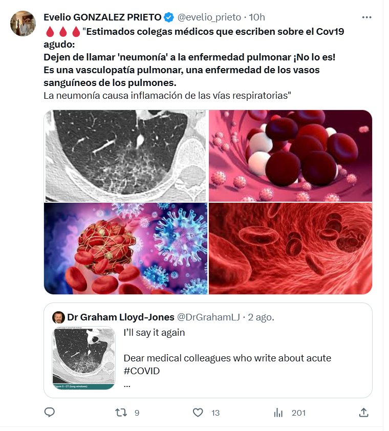Click the reply speech bubble icon
The height and width of the screenshot is (431, 389).
[x=50, y=412]
